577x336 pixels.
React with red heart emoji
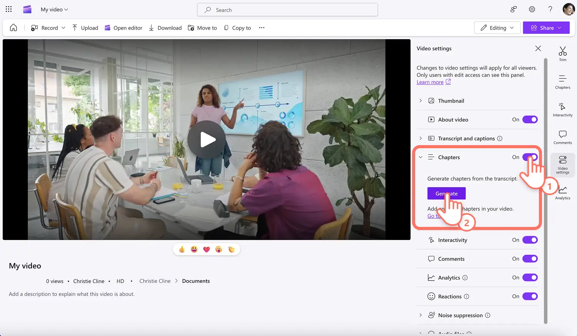point(206,250)
